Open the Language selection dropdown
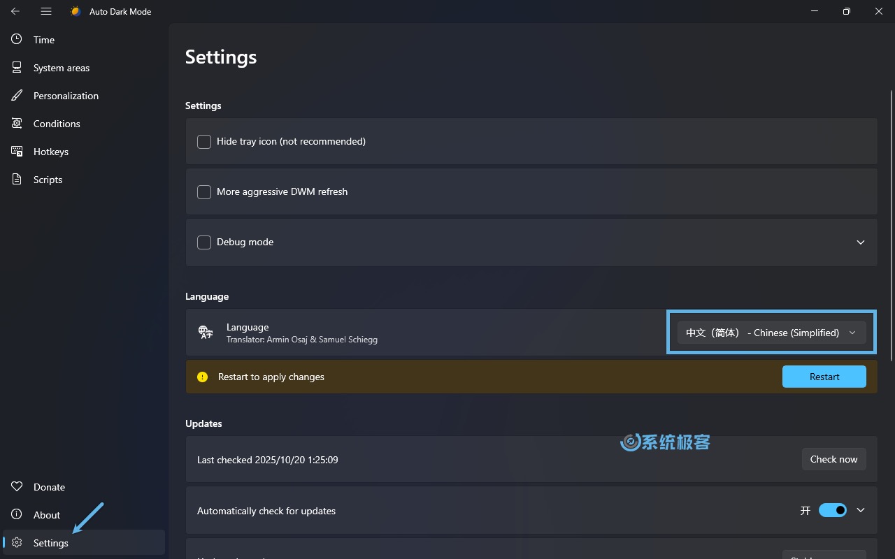The width and height of the screenshot is (895, 559). point(771,333)
